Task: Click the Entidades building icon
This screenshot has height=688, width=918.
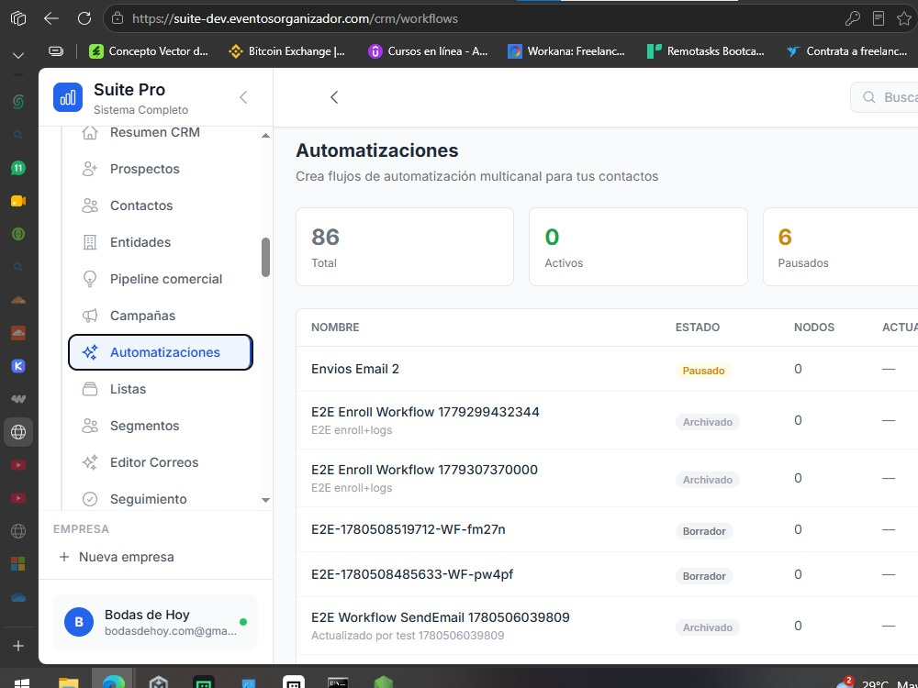Action: 90,242
